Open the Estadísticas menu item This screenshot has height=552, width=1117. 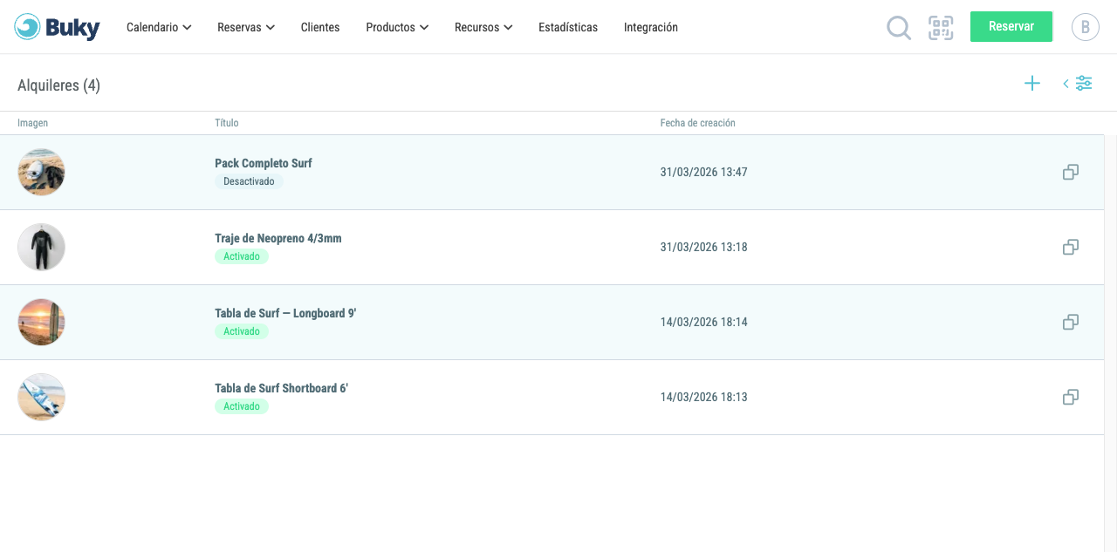tap(568, 28)
